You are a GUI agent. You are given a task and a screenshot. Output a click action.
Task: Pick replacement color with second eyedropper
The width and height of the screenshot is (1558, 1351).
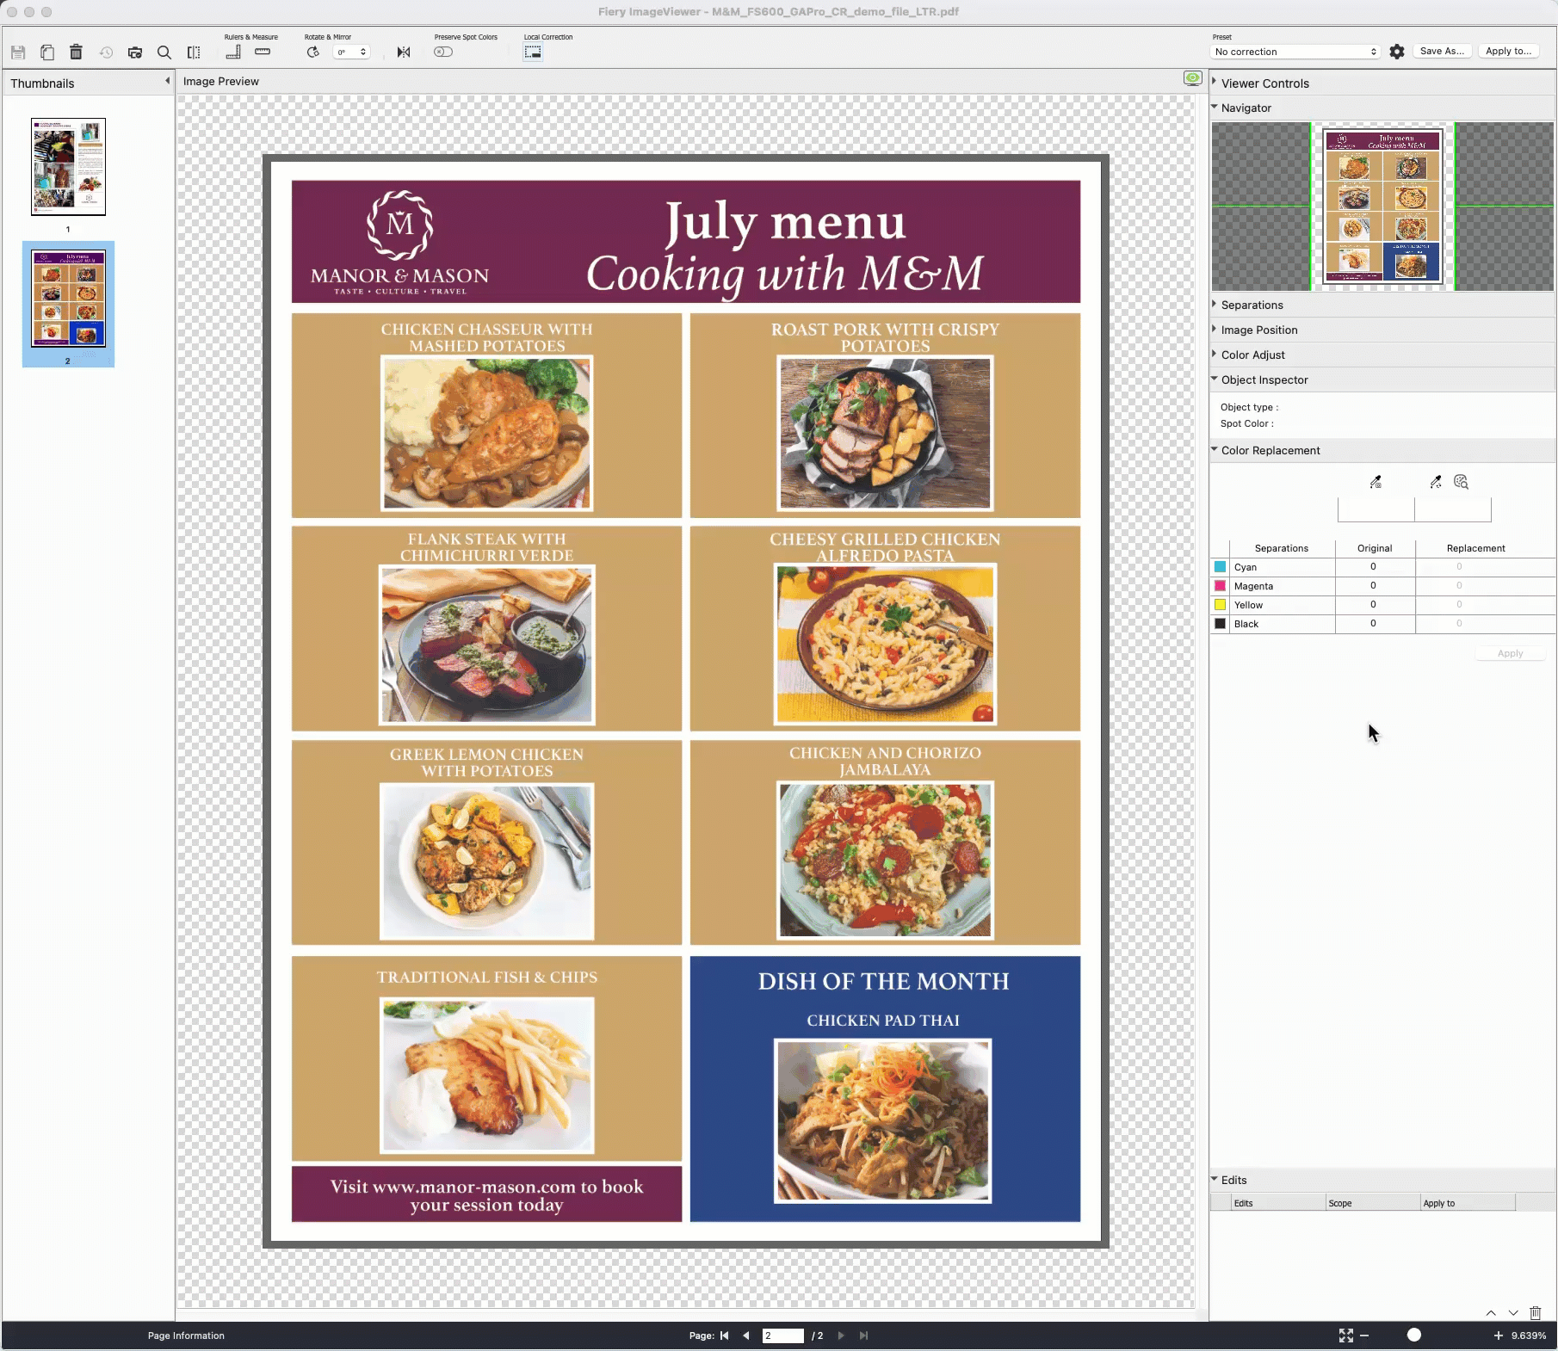coord(1435,482)
